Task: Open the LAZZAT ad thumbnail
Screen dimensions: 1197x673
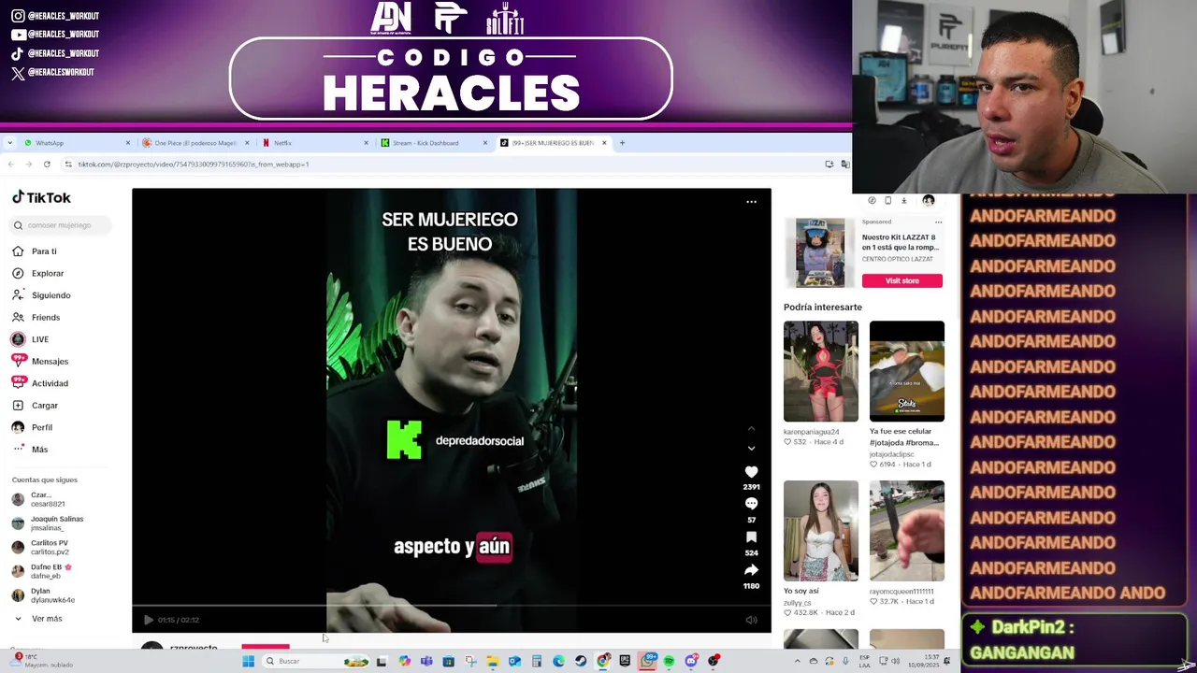Action: pos(819,252)
